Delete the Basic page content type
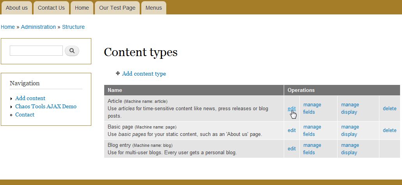 [390, 130]
